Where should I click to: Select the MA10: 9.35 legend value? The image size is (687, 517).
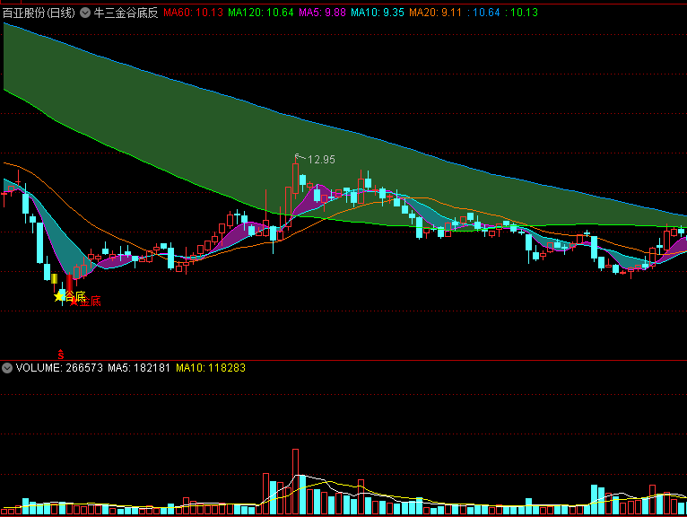[x=378, y=13]
